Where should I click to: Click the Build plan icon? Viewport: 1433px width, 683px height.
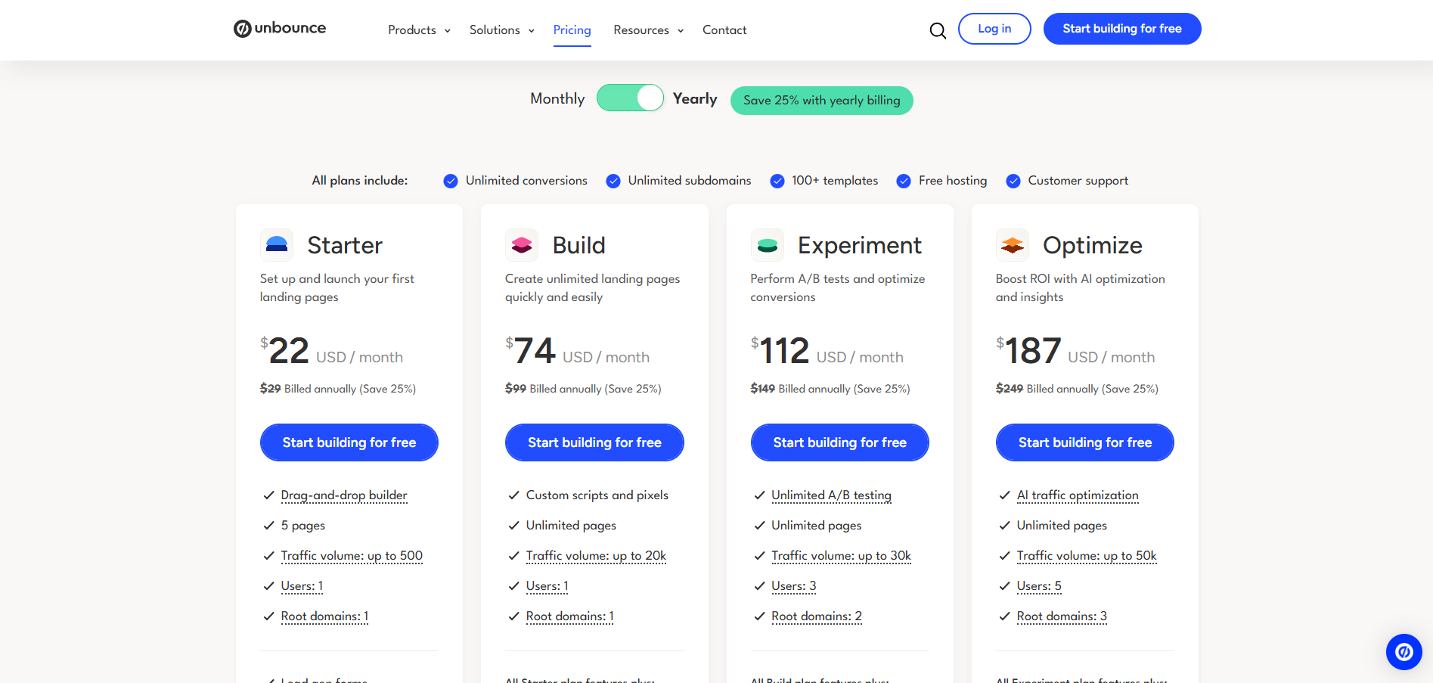522,244
